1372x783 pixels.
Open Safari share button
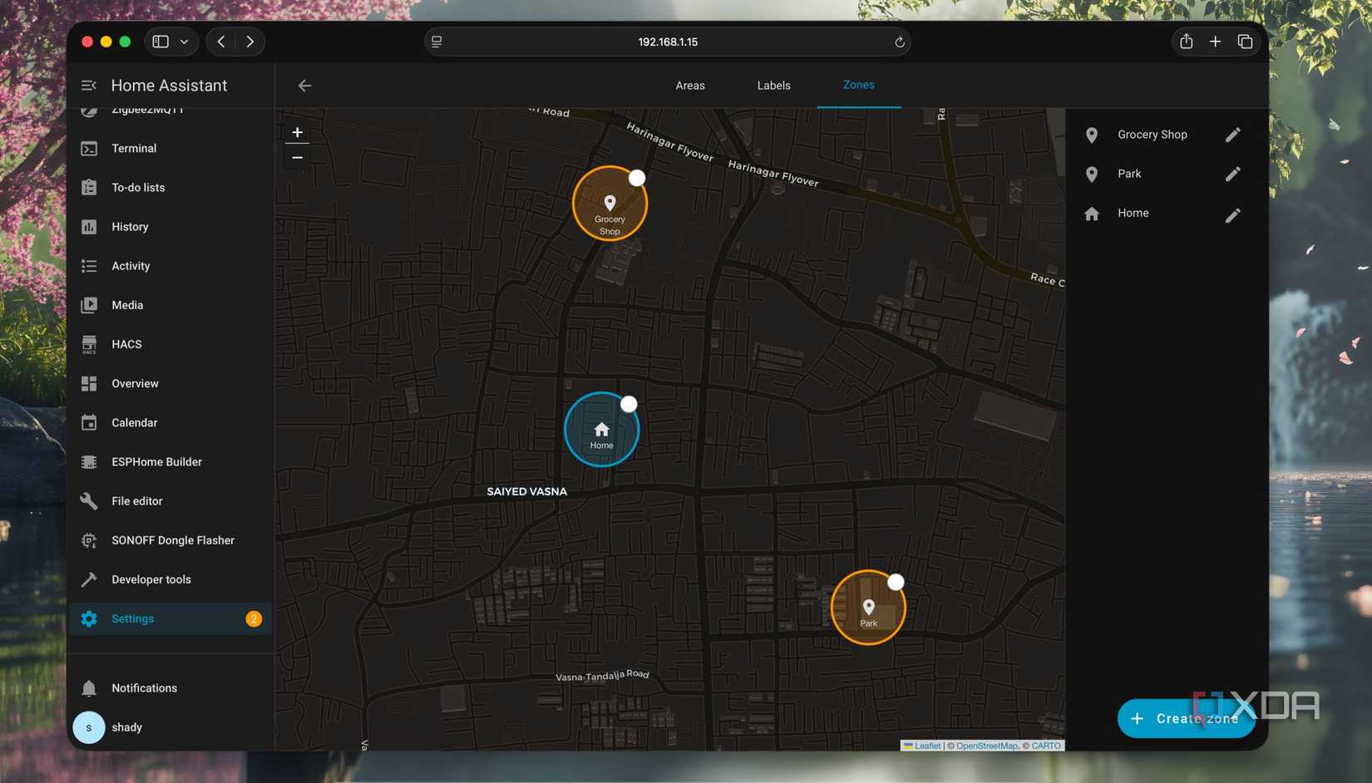1186,42
